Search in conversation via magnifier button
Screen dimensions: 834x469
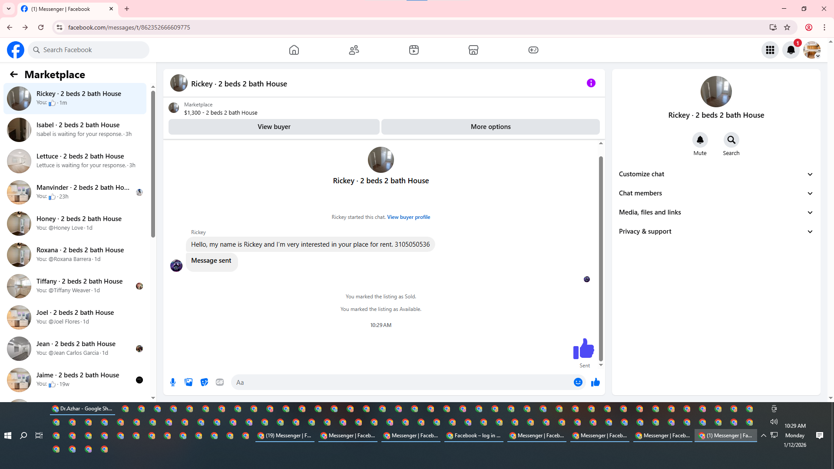(x=731, y=140)
